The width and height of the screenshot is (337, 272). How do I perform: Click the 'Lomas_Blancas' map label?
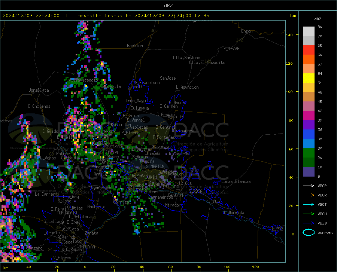pyautogui.click(x=236, y=181)
